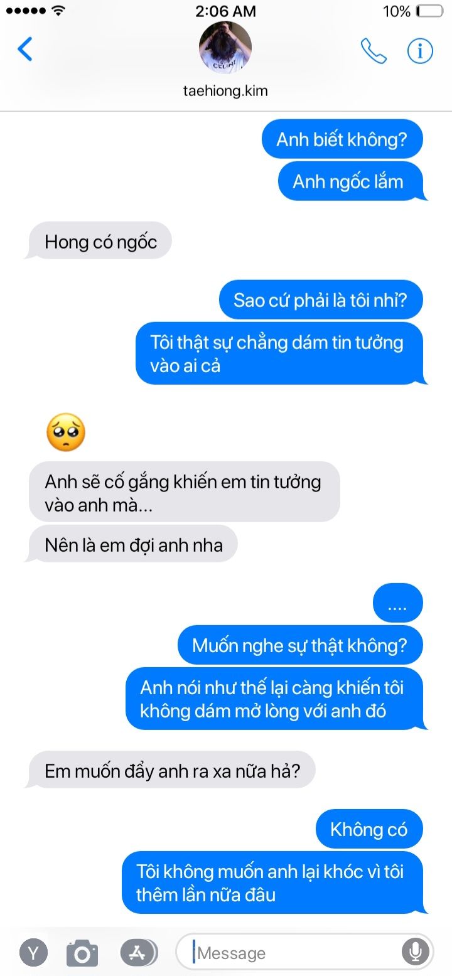Click into the Message input field

click(x=295, y=953)
